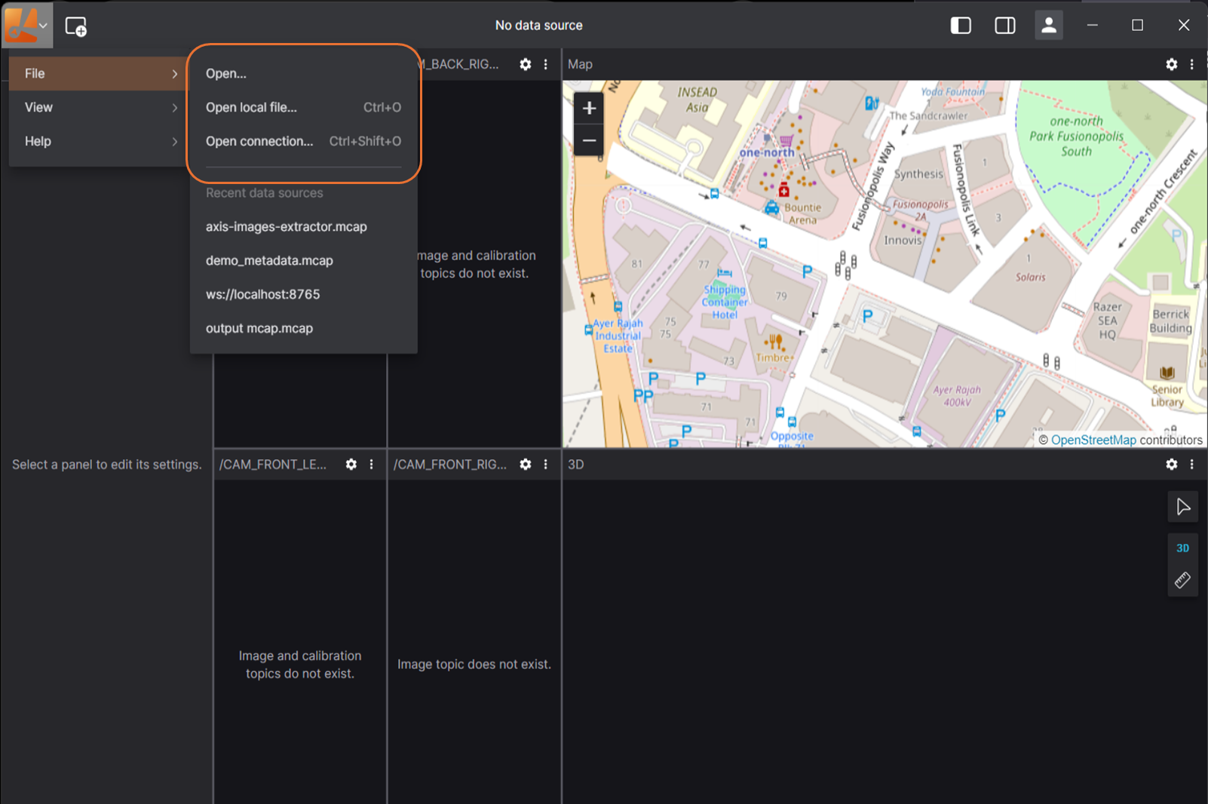Image resolution: width=1208 pixels, height=804 pixels.
Task: Zoom out on the map
Action: point(589,140)
